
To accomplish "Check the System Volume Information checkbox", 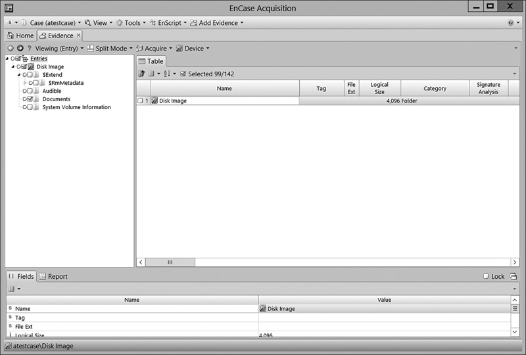I will point(30,107).
